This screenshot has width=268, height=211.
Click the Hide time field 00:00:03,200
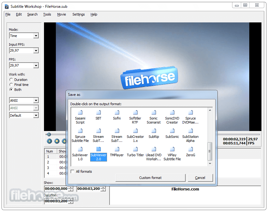89,189
